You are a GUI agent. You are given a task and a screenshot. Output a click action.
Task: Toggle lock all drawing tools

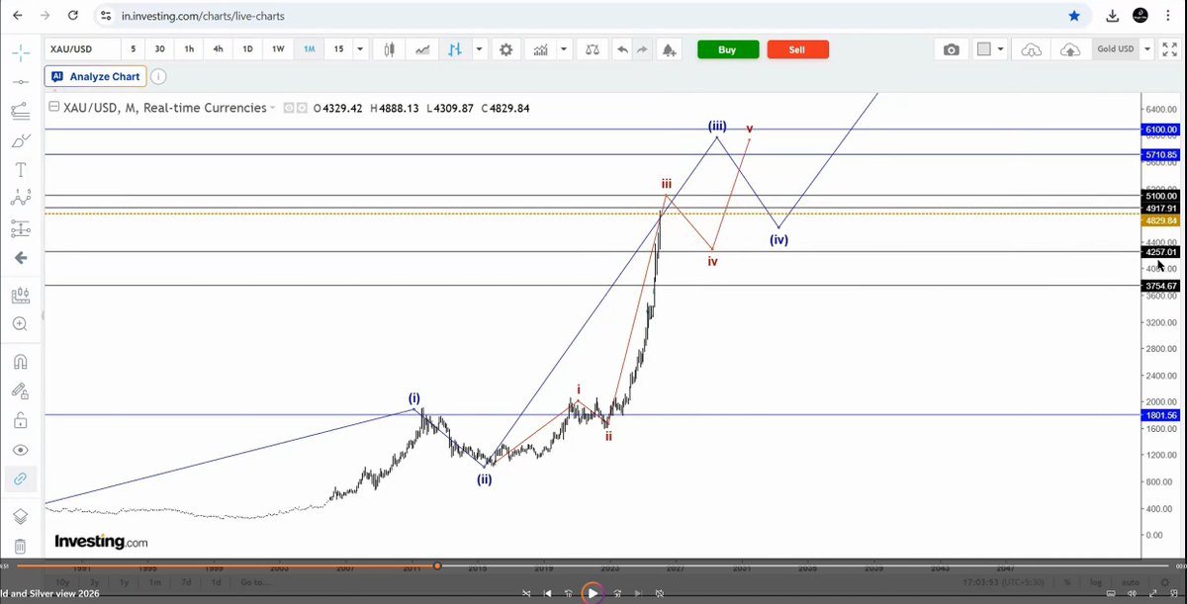pos(20,420)
